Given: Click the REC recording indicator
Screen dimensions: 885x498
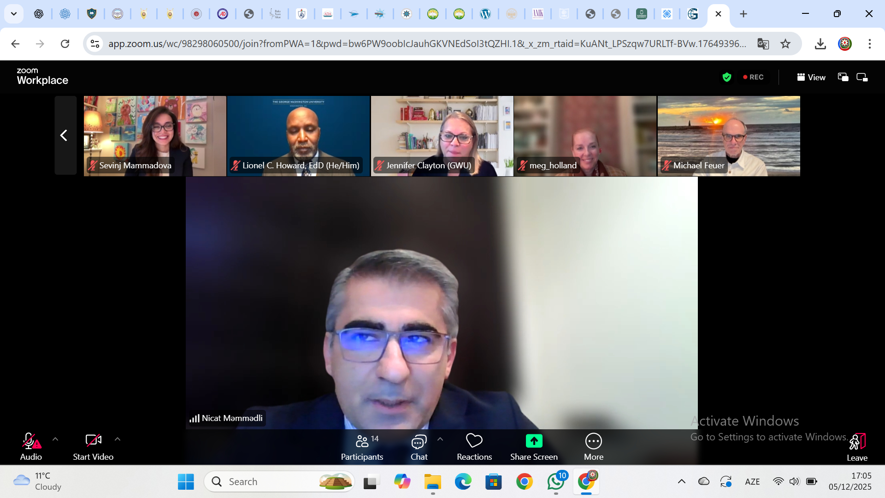Looking at the screenshot, I should coord(754,77).
